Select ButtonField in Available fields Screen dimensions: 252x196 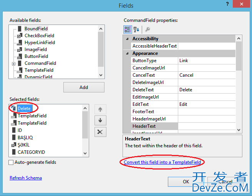coord(36,56)
